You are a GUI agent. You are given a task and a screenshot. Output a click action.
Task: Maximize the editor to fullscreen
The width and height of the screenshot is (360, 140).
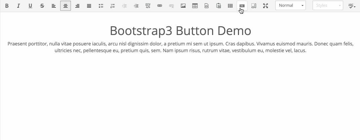point(266,6)
